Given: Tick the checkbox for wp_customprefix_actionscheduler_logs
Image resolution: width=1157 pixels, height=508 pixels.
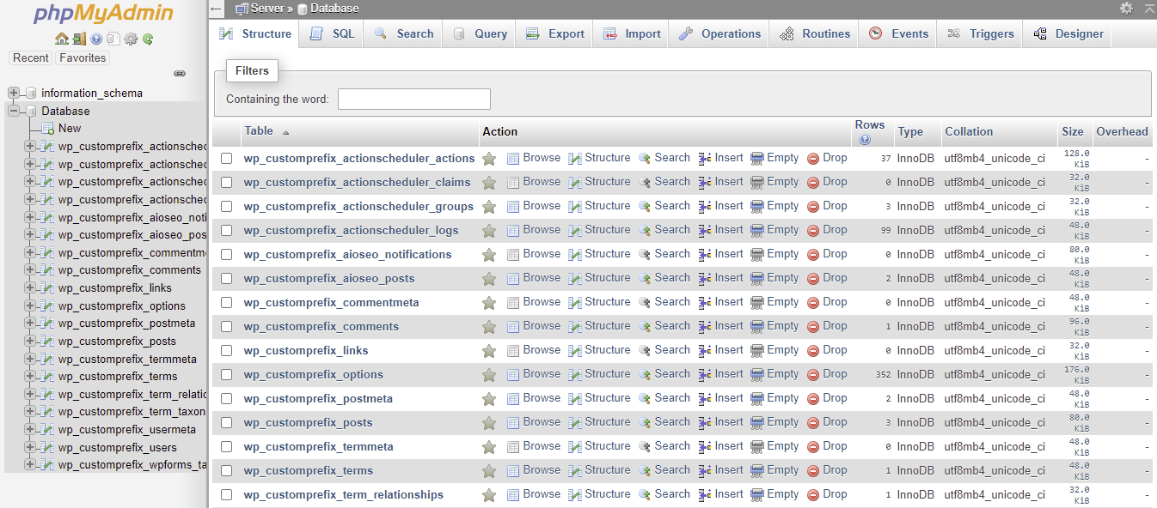Looking at the screenshot, I should click(x=226, y=230).
